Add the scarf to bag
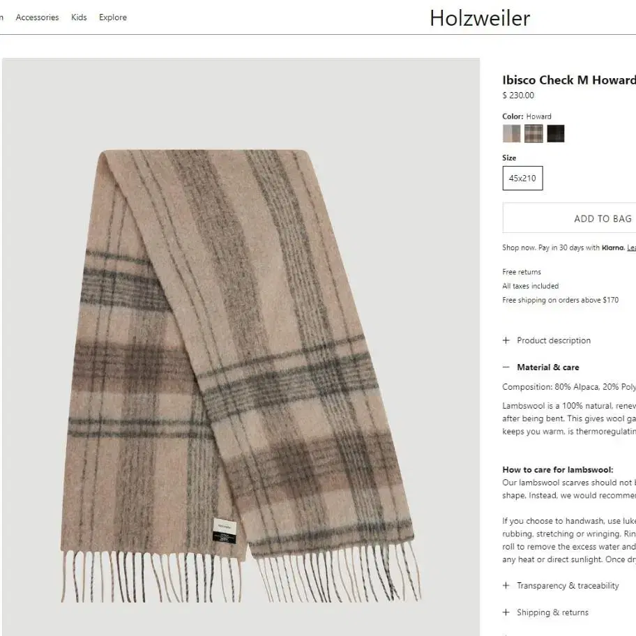The image size is (636, 636). coord(569,218)
